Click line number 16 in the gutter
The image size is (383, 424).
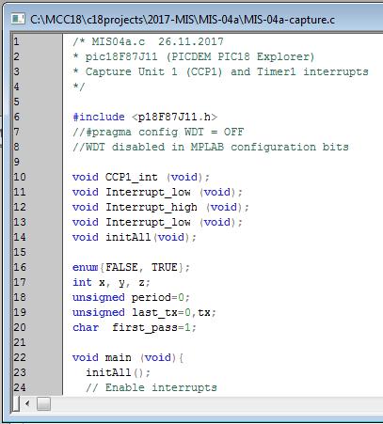click(20, 267)
